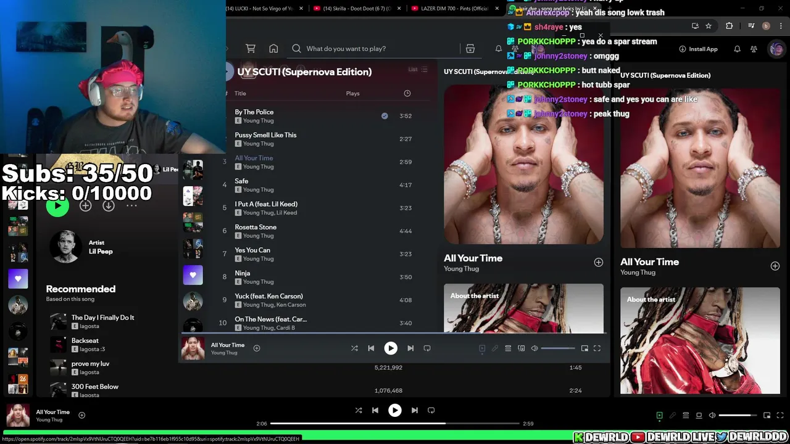The image size is (790, 444).
Task: Open the cart icon in front Spotify window
Action: (251, 49)
